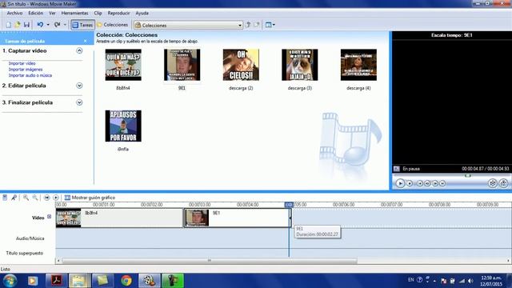This screenshot has width=512, height=288.
Task: Toggle the Tareas pane button
Action: click(x=82, y=25)
